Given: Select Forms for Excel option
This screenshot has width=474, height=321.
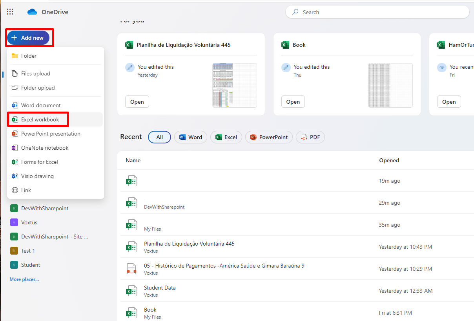Looking at the screenshot, I should [56, 162].
